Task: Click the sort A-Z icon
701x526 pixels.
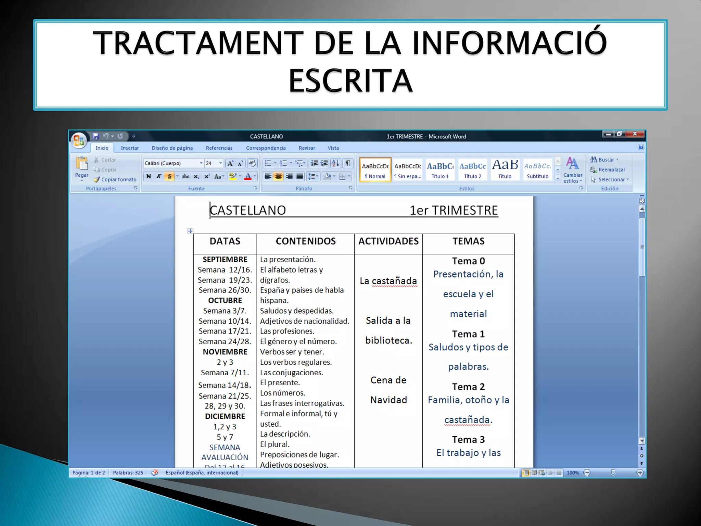Action: pyautogui.click(x=336, y=163)
